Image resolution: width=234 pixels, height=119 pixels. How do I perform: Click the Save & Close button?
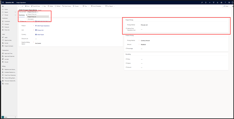click(x=36, y=6)
